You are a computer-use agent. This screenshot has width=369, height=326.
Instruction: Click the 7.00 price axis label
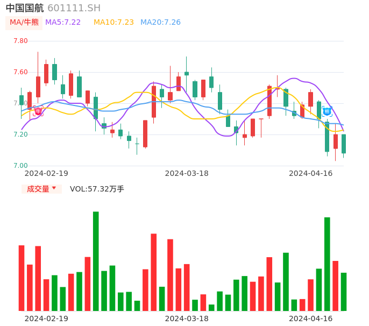20,166
